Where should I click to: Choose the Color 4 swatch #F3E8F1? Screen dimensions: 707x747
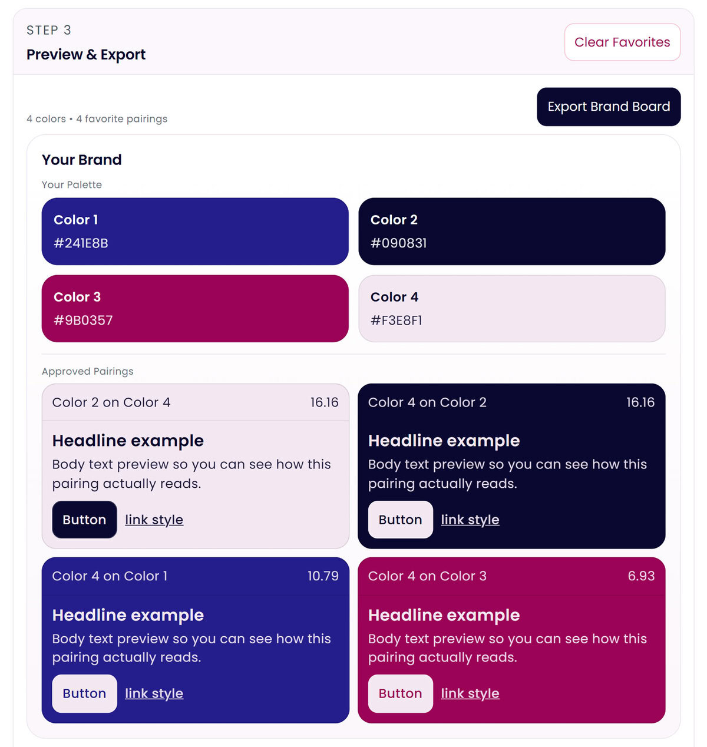pyautogui.click(x=511, y=309)
